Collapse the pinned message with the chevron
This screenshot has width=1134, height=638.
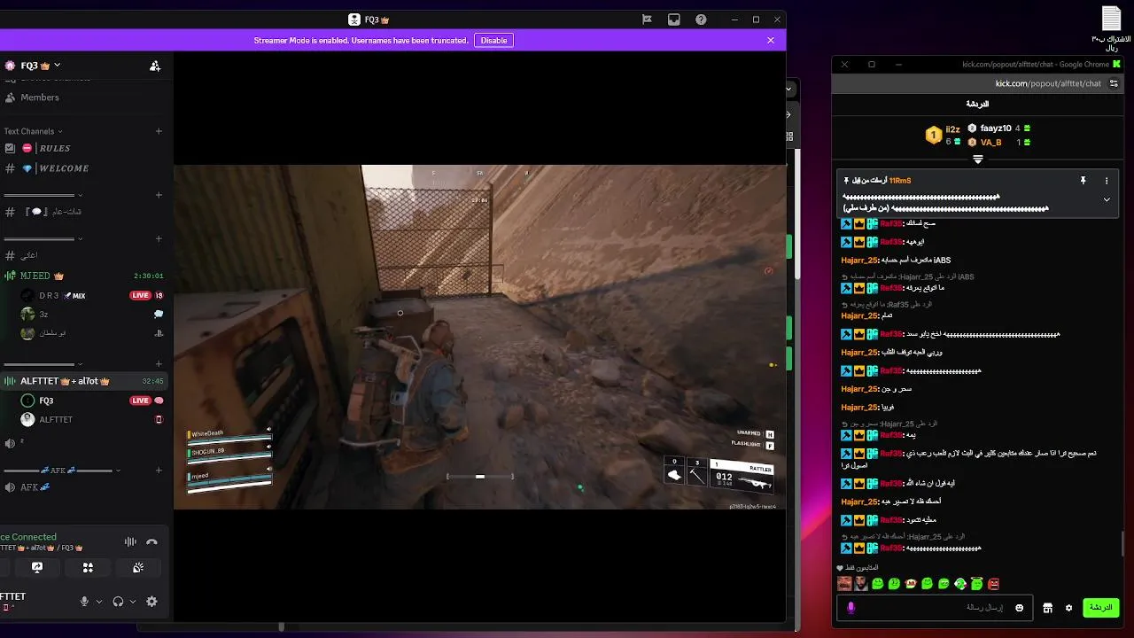pyautogui.click(x=1107, y=199)
